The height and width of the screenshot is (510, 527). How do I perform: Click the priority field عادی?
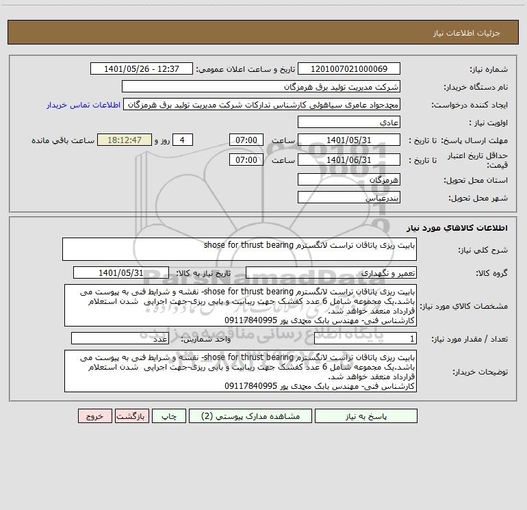[x=349, y=122]
